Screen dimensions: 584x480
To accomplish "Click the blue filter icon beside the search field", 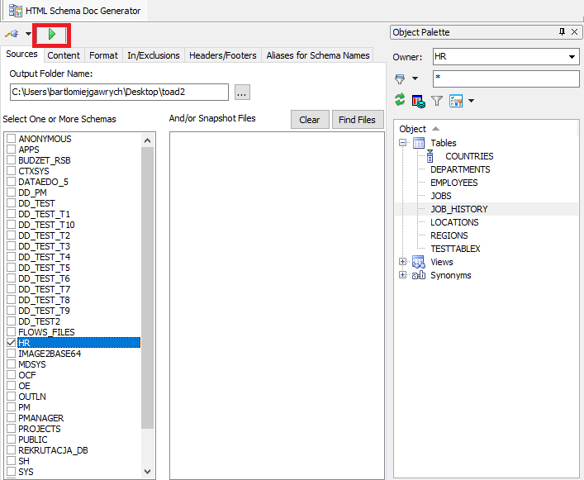I will [401, 78].
